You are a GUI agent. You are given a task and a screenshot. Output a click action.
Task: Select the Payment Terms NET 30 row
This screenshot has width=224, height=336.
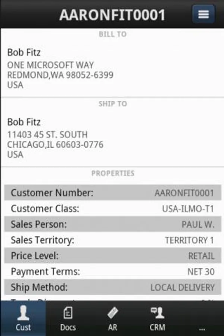(112, 271)
